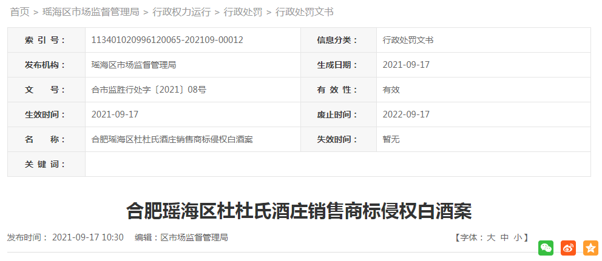Set font size to 中
Screen dimensions: 602x261
pos(504,237)
